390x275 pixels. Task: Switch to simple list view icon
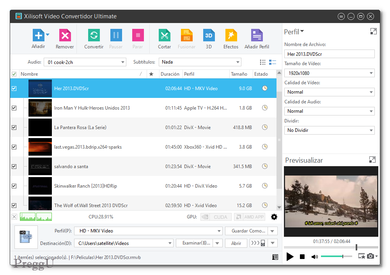pyautogui.click(x=262, y=62)
